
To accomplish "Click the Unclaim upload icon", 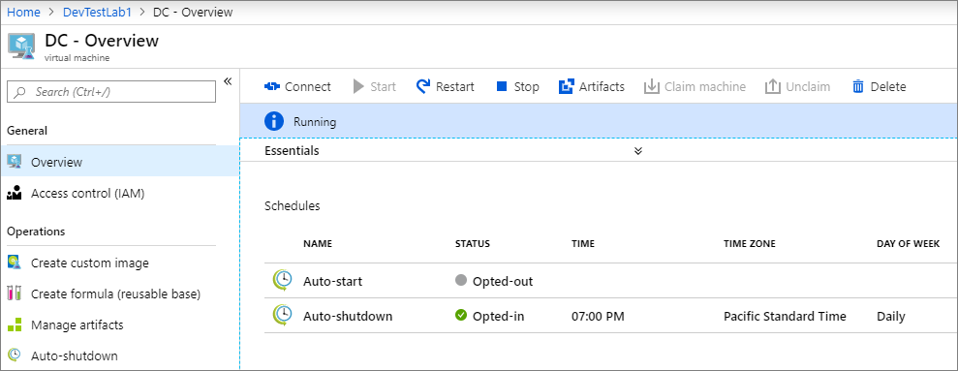I will click(x=773, y=87).
